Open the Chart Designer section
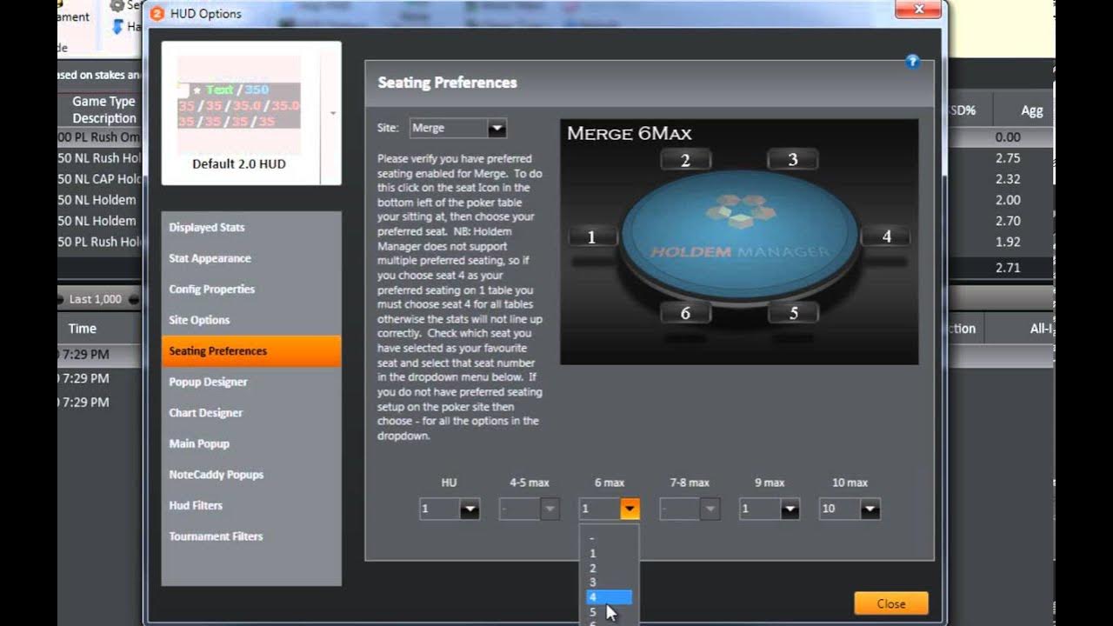 coord(251,413)
